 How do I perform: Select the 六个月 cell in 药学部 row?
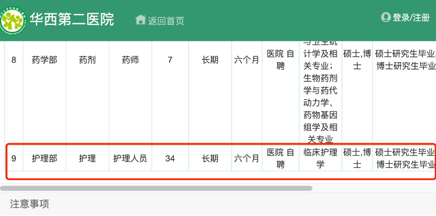tap(246, 60)
